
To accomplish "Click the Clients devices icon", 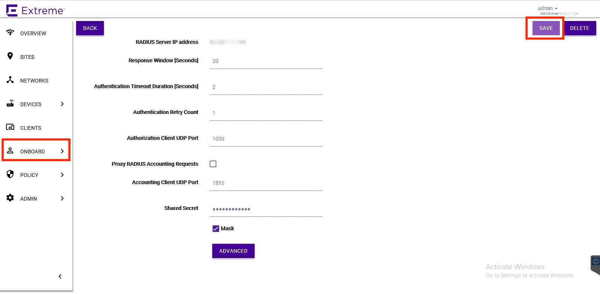I will tap(10, 127).
